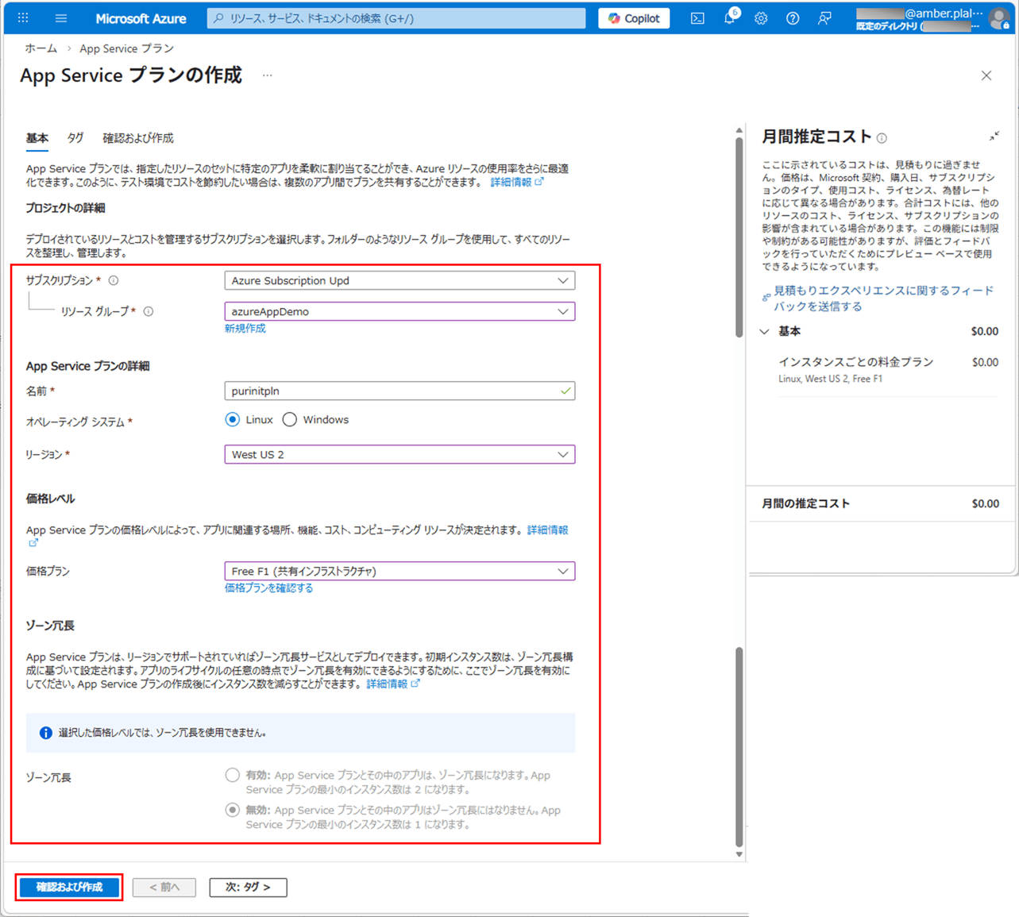
Task: Open the portal hamburger menu
Action: coord(61,18)
